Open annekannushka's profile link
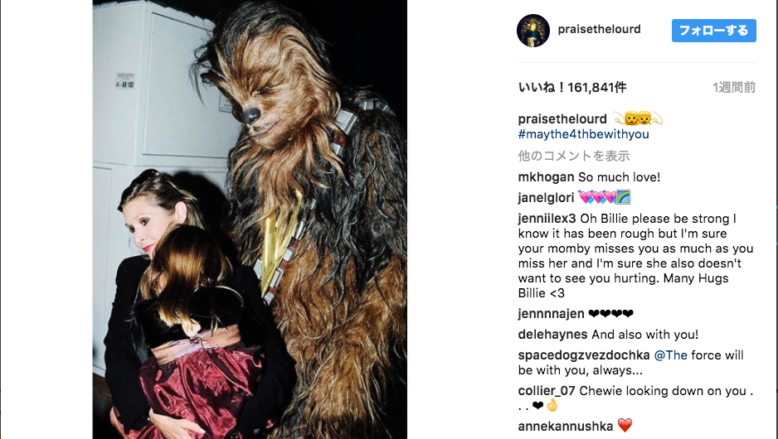This screenshot has height=439, width=778. pyautogui.click(x=565, y=426)
